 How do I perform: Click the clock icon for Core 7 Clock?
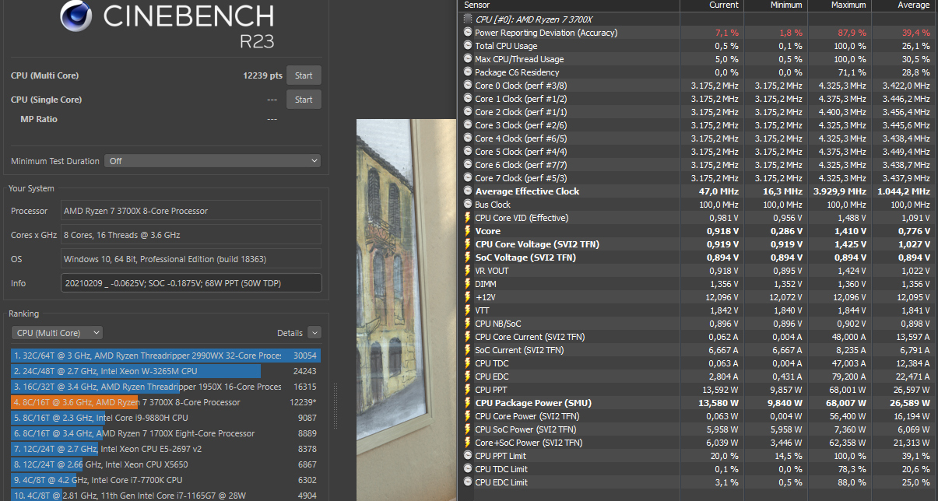[x=468, y=178]
